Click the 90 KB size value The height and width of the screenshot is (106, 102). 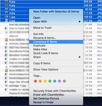(x=89, y=9)
